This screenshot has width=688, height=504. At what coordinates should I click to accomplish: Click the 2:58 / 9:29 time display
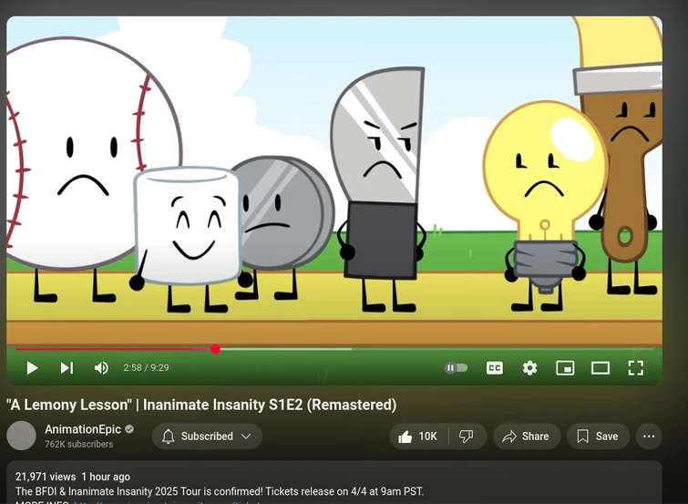146,368
